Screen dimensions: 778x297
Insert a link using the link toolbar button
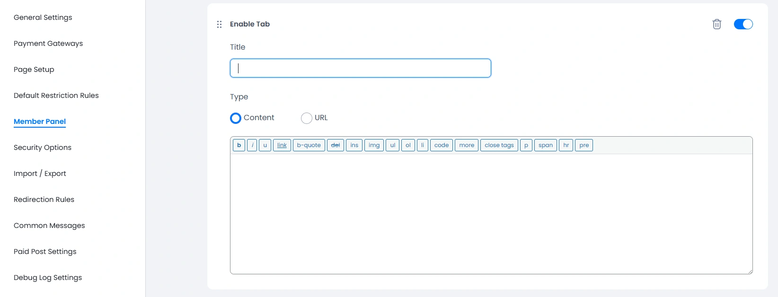(x=282, y=145)
